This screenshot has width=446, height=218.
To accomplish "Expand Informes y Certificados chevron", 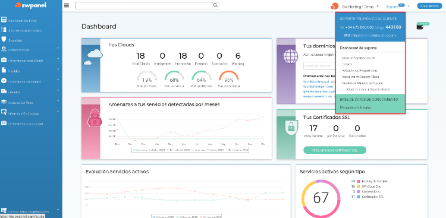I will 58,112.
